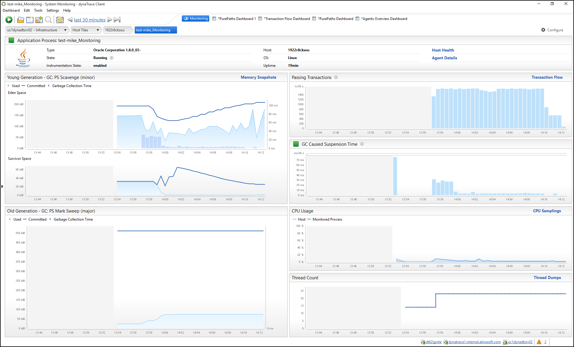Click the dynatrace1 connection lock icon
574x347 pixels.
click(446, 342)
